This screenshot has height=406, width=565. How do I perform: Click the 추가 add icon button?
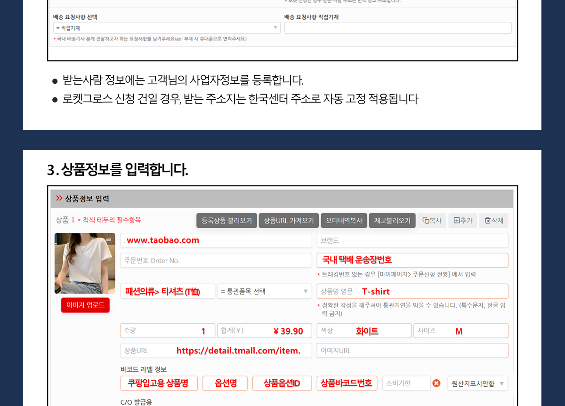pyautogui.click(x=463, y=221)
